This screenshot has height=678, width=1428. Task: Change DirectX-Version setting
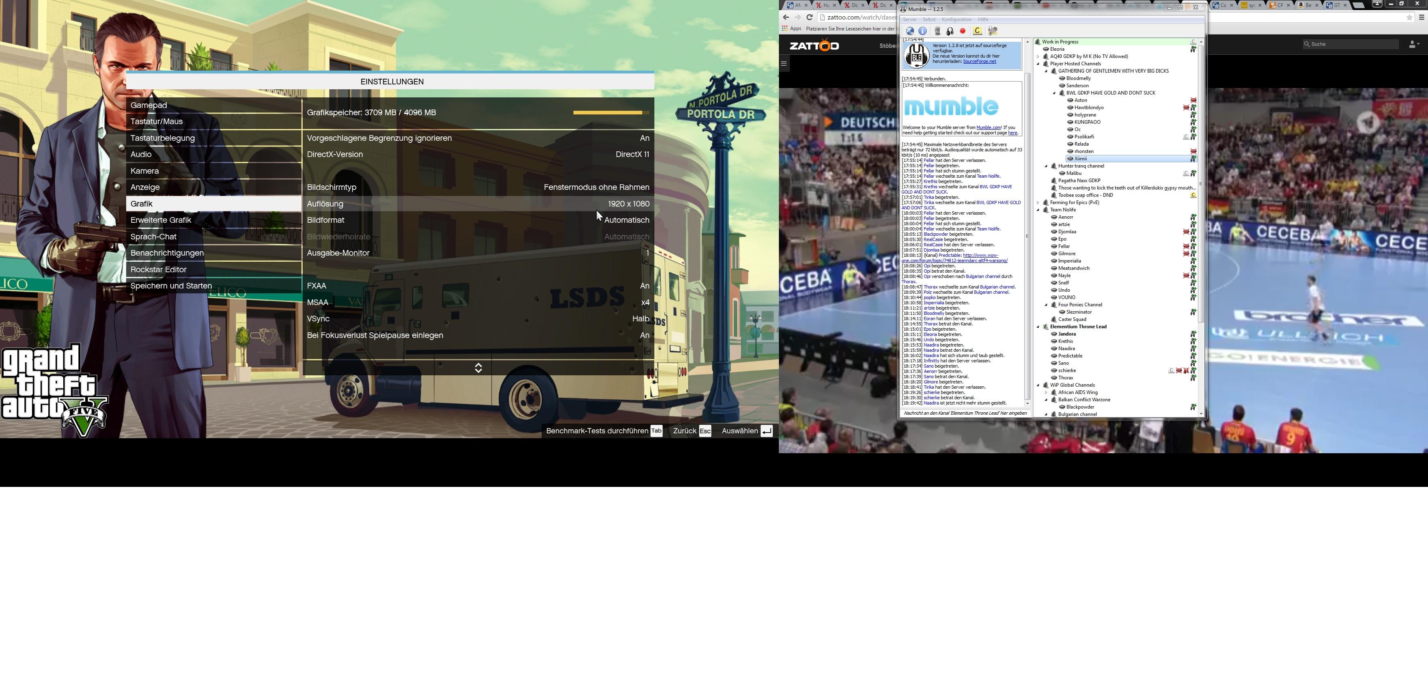pos(478,155)
